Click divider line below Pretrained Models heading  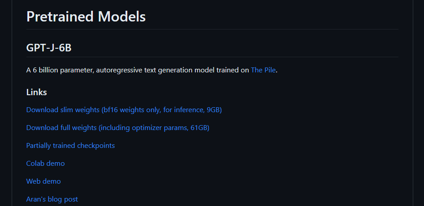point(212,29)
